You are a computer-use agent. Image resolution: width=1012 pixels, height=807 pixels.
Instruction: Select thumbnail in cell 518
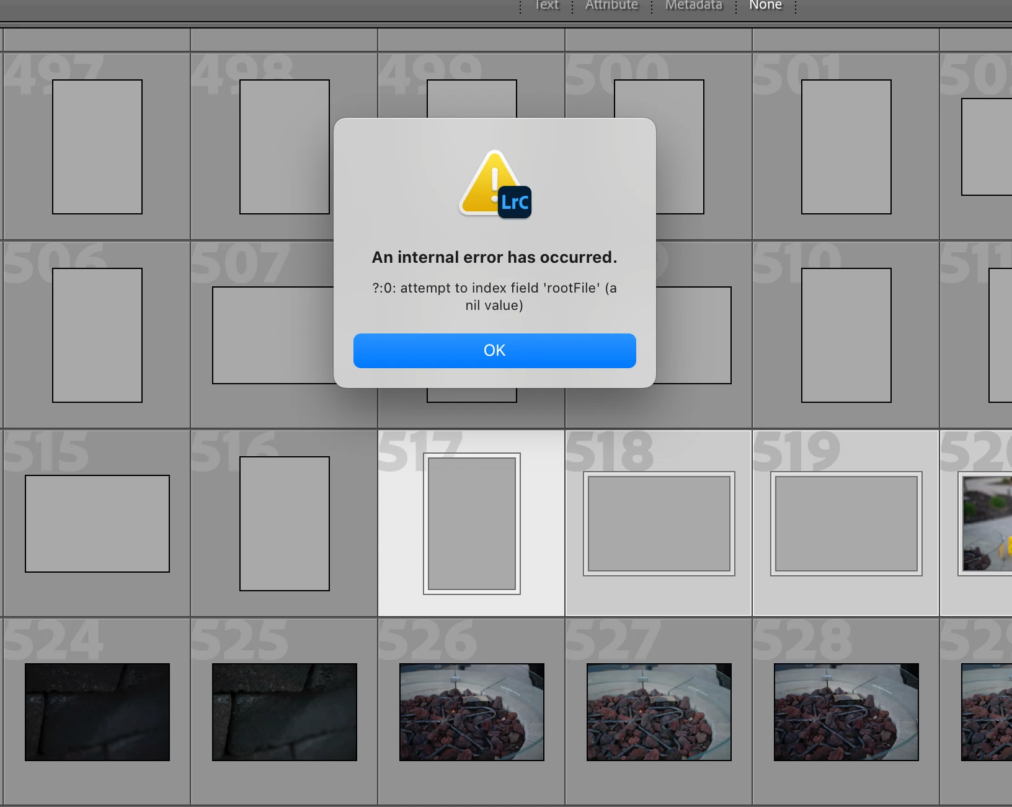pyautogui.click(x=659, y=524)
